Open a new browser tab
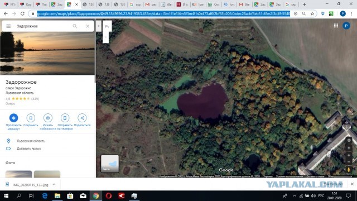The width and height of the screenshot is (357, 201). pos(304,4)
